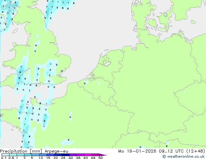Click legend value "45"
Screen dimensions: 206x159
[x=93, y=158]
